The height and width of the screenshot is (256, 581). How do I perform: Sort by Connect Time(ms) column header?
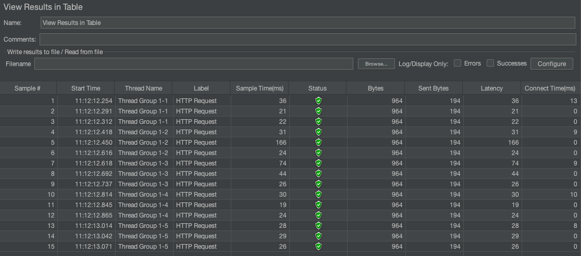pyautogui.click(x=550, y=88)
